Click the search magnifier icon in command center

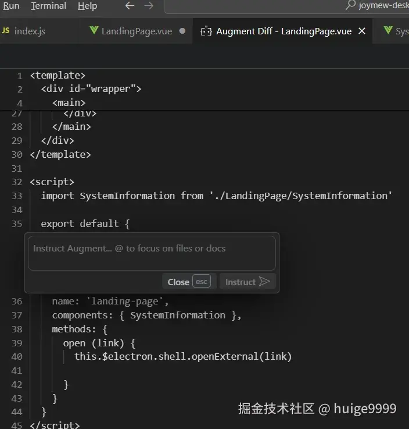tap(350, 5)
